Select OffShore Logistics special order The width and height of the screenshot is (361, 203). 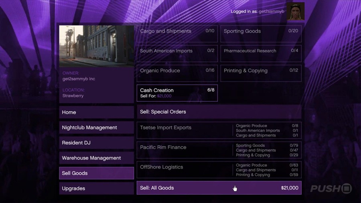219,170
